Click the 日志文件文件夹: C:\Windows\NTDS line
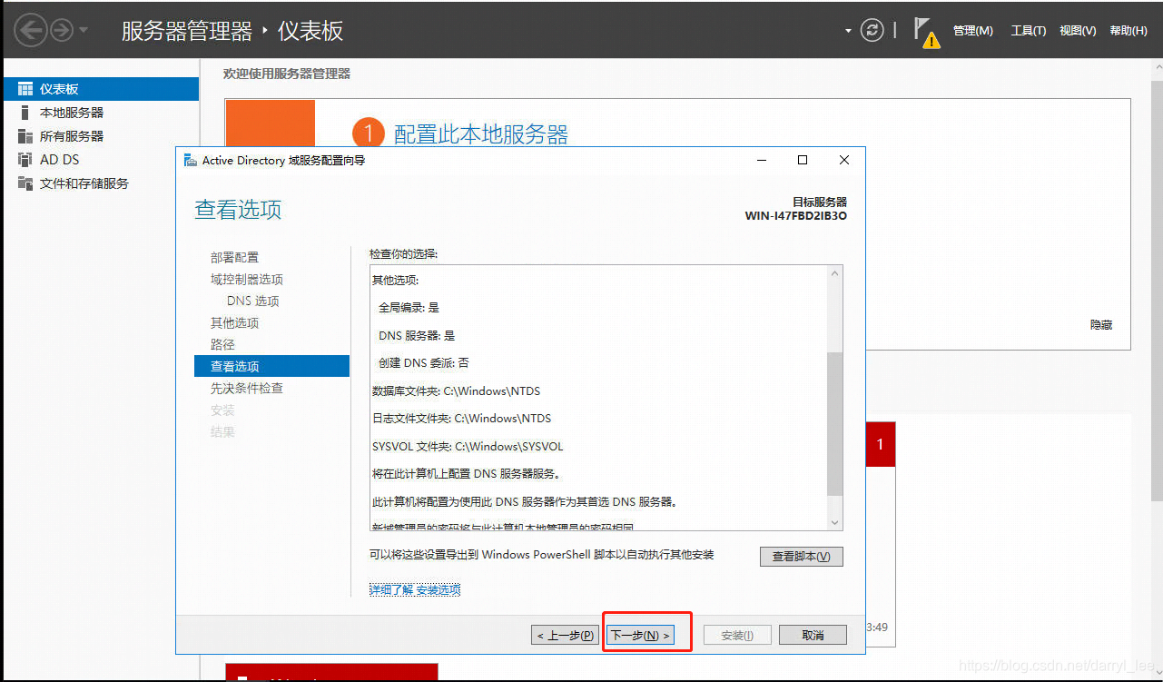This screenshot has height=682, width=1163. [461, 419]
